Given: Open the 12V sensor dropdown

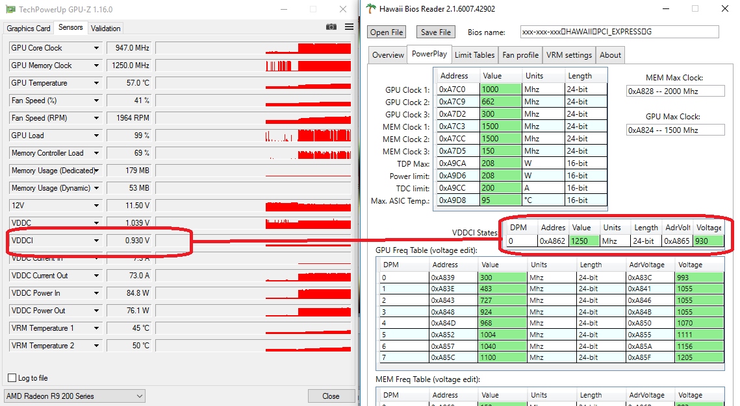Looking at the screenshot, I should click(96, 206).
